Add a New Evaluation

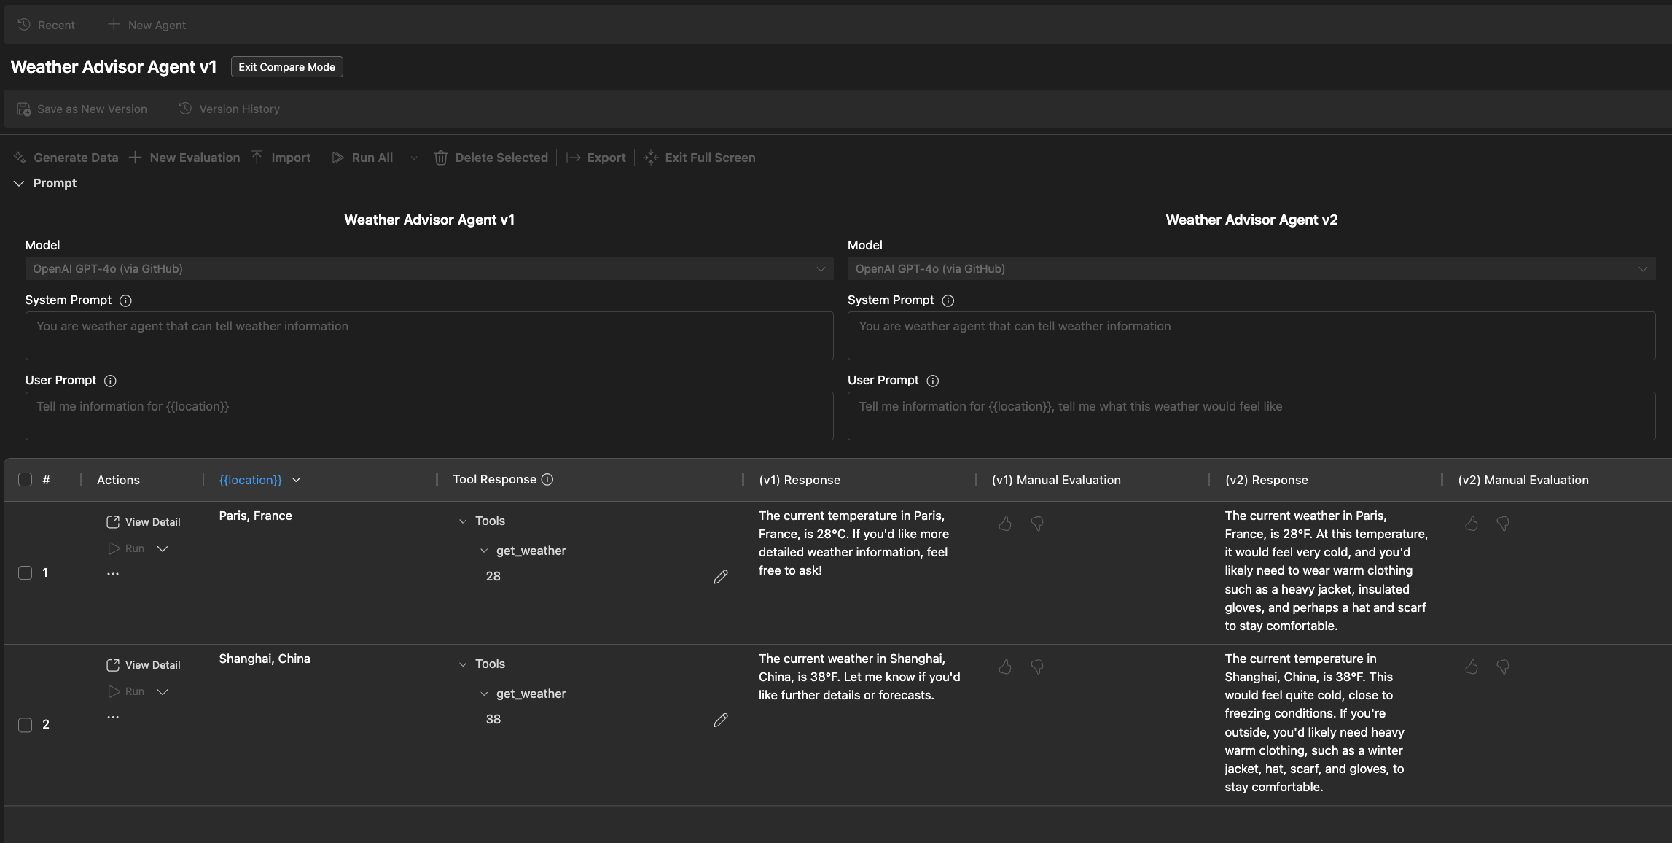184,158
